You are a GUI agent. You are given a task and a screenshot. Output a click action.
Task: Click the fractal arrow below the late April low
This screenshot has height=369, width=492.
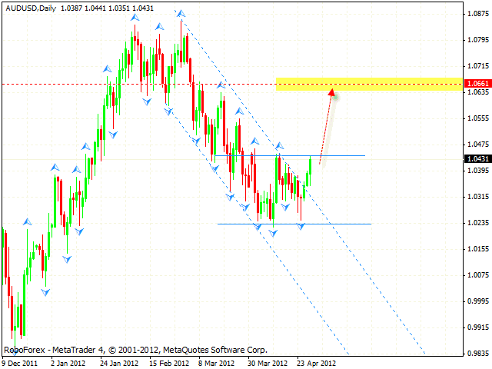(301, 227)
